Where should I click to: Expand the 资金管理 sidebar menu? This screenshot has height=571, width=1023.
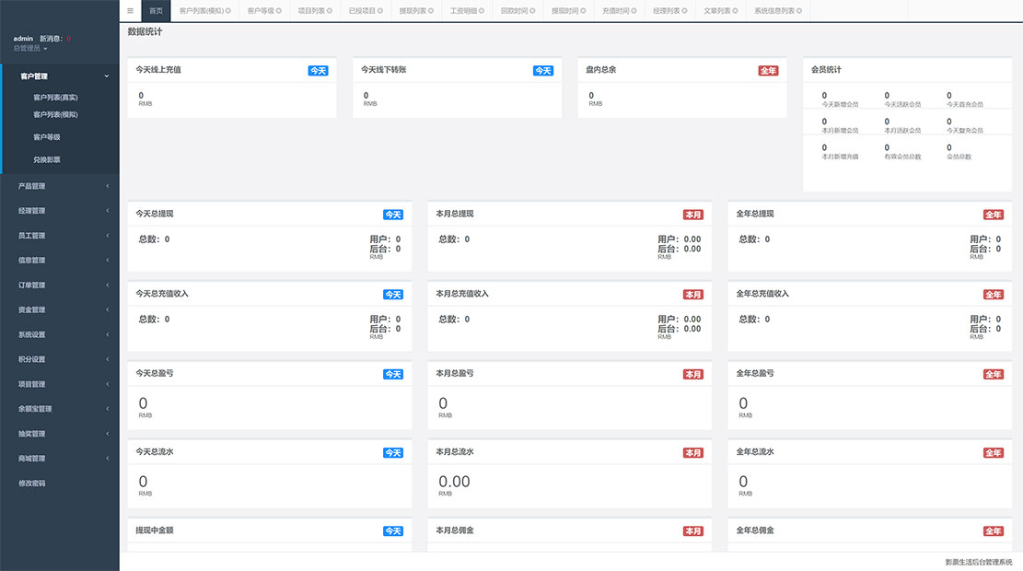(60, 309)
